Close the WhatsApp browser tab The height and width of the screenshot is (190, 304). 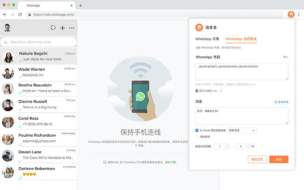[x=72, y=5]
